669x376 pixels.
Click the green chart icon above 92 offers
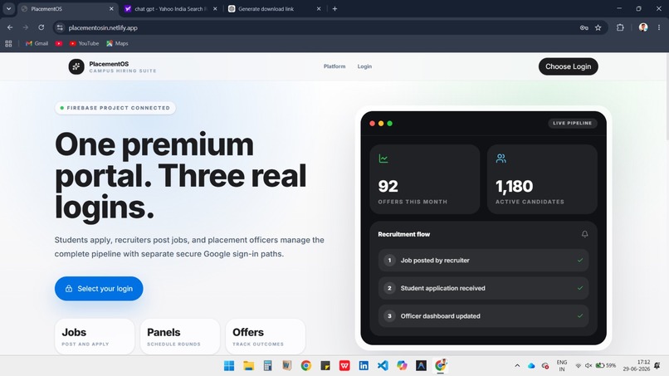pyautogui.click(x=383, y=159)
